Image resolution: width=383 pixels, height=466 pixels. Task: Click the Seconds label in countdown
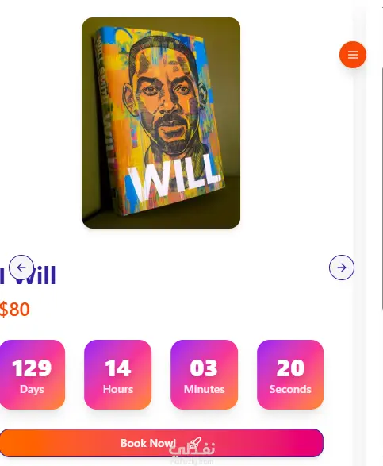290,389
